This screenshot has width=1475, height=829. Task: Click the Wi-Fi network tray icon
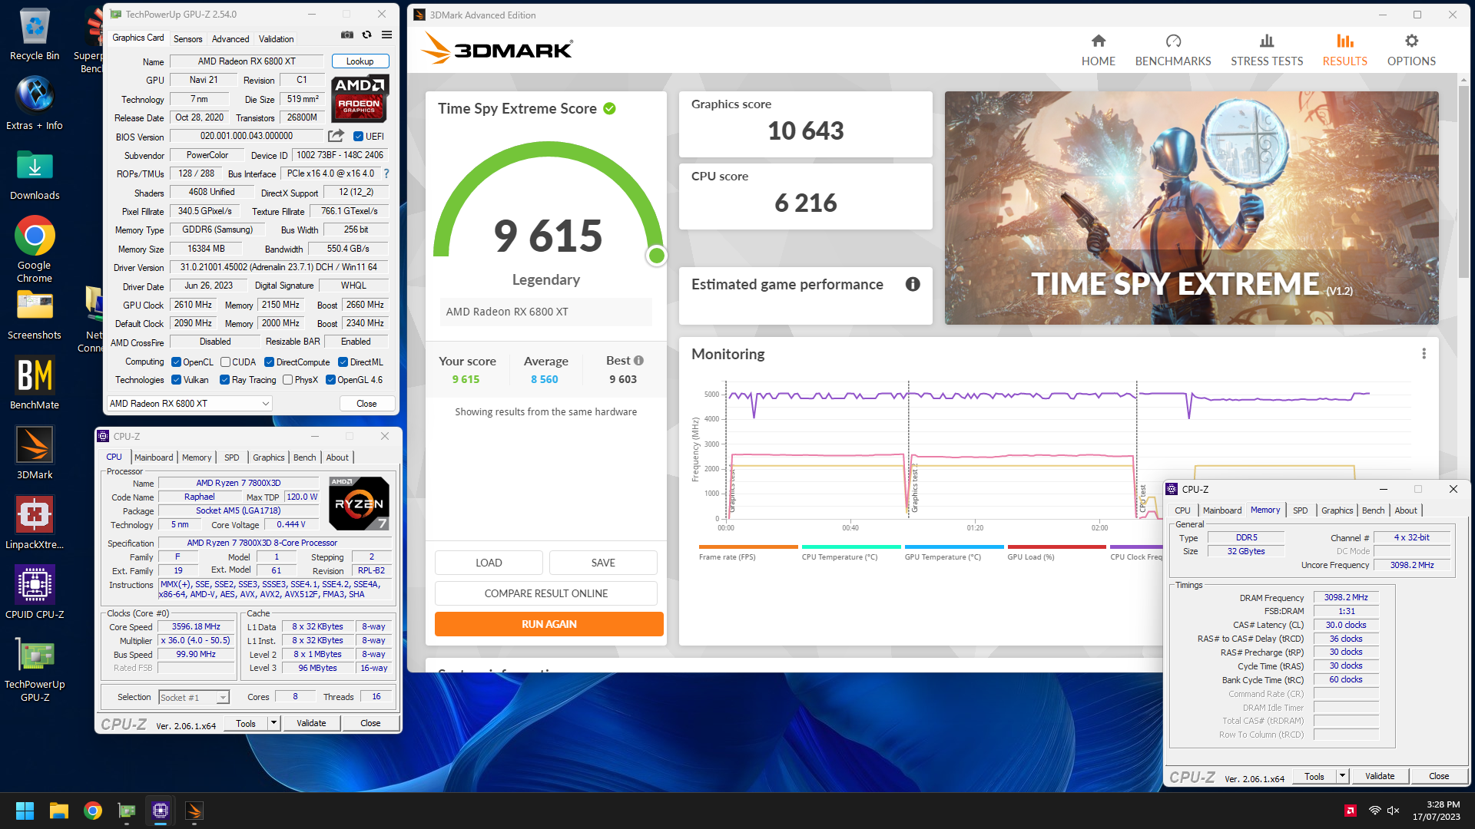(x=1374, y=811)
